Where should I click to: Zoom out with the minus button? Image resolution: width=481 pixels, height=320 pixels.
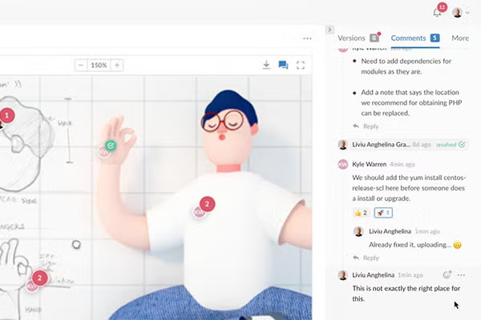click(x=81, y=65)
